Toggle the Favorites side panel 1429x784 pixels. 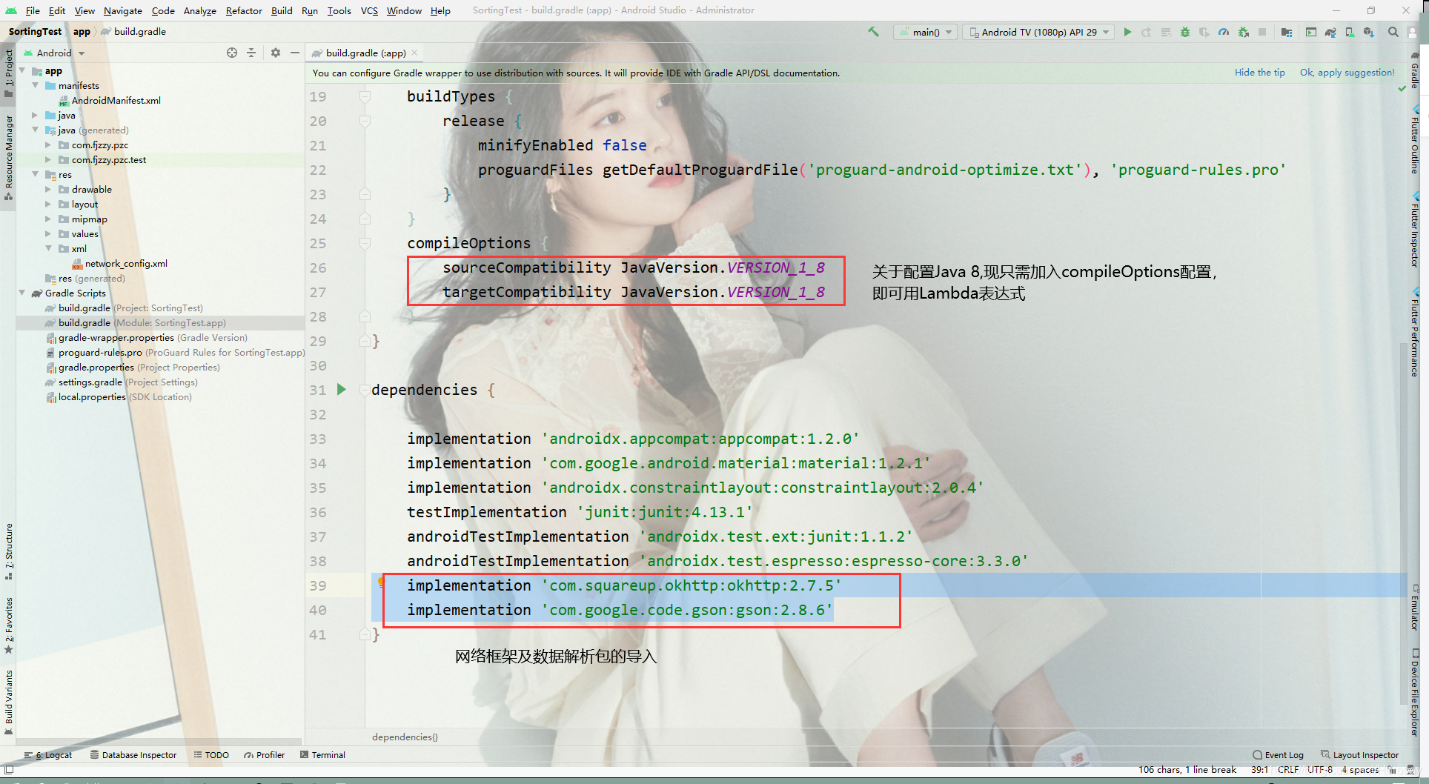(9, 625)
